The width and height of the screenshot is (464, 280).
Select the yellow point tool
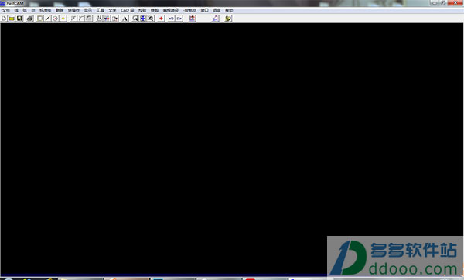63,19
